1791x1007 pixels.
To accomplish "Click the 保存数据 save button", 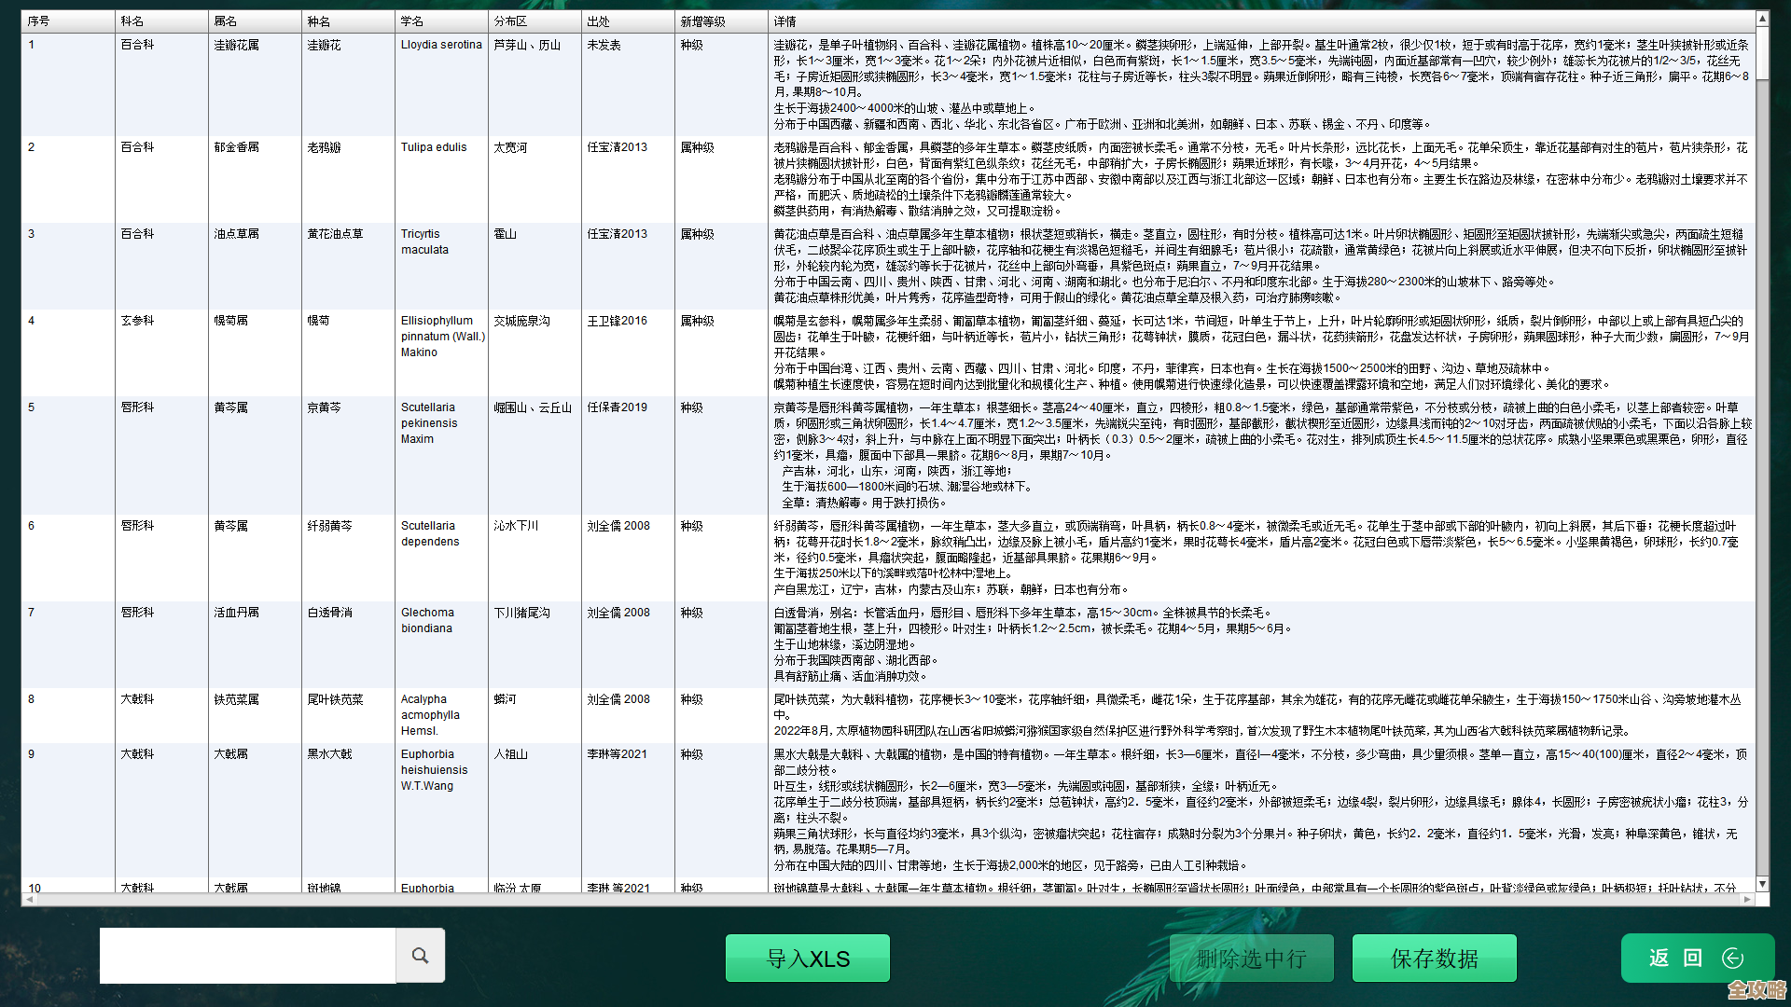I will point(1434,959).
